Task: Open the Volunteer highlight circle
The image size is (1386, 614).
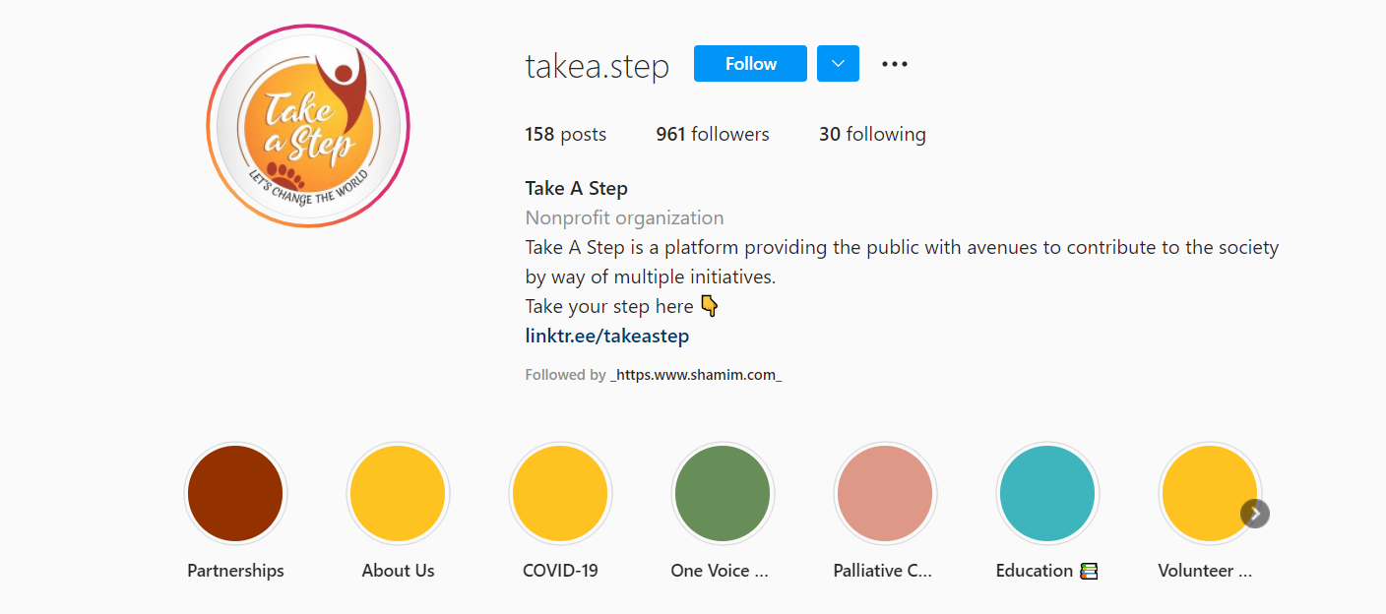Action: point(1210,494)
